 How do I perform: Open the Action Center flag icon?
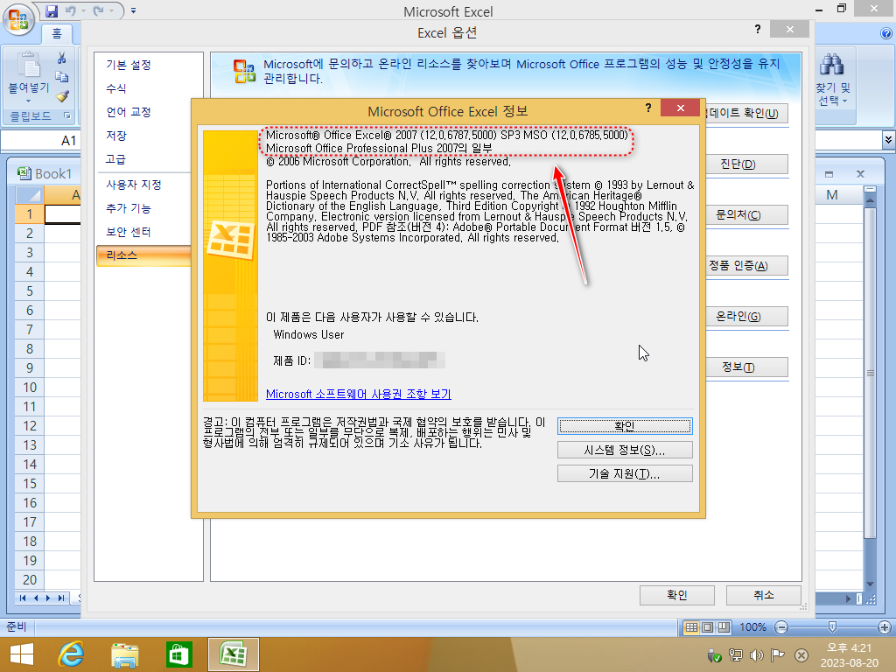tap(777, 655)
